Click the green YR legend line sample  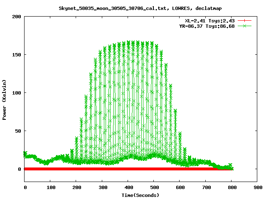[x=244, y=26]
